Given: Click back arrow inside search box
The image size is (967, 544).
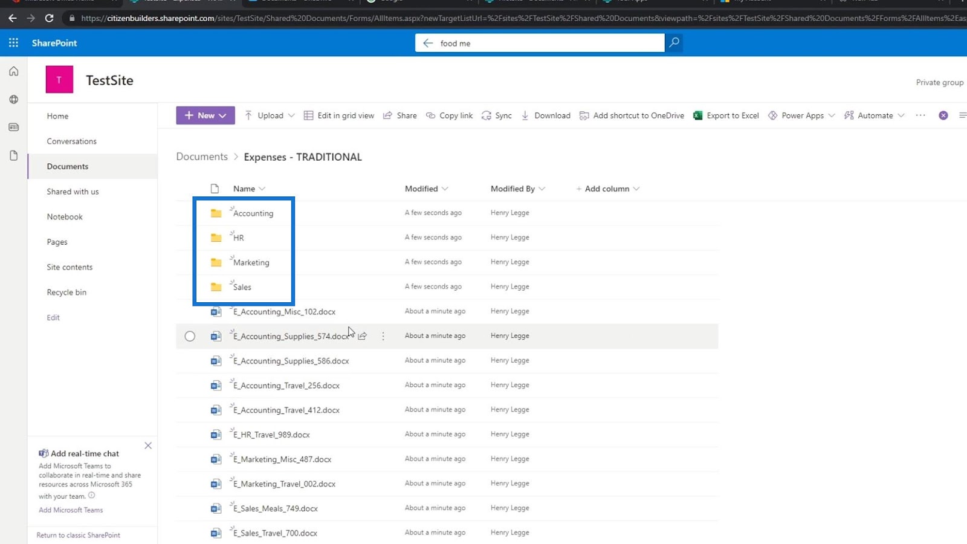Looking at the screenshot, I should coord(428,43).
